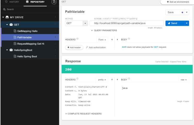Send the request with Send button
194x125 pixels.
coord(175,23)
